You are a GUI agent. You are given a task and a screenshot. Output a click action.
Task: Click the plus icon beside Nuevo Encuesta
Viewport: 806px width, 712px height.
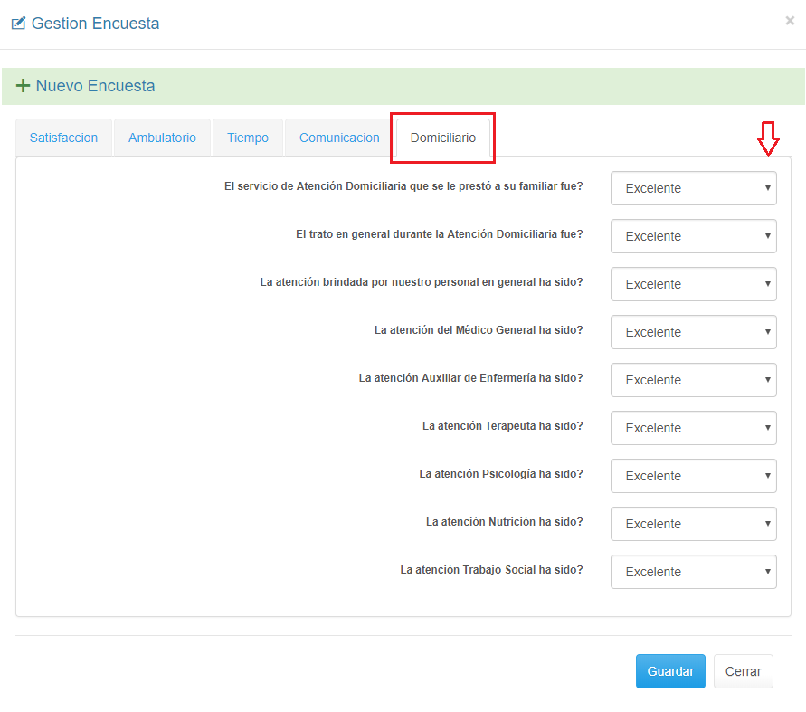click(x=24, y=86)
